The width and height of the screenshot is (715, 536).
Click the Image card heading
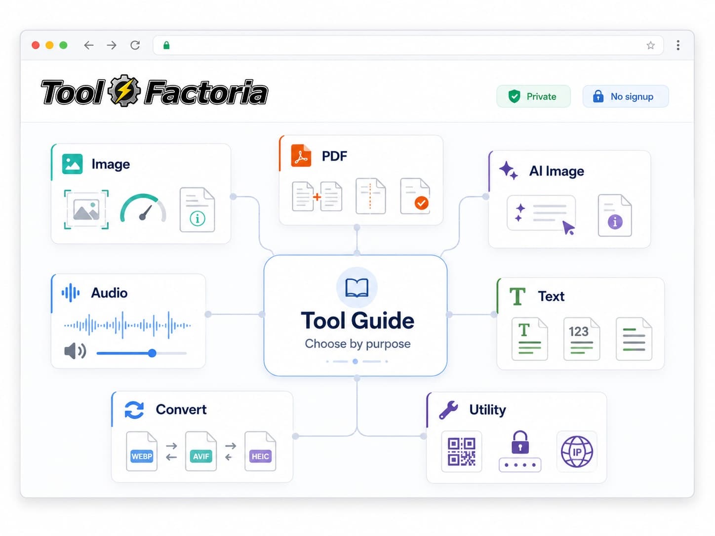(111, 164)
